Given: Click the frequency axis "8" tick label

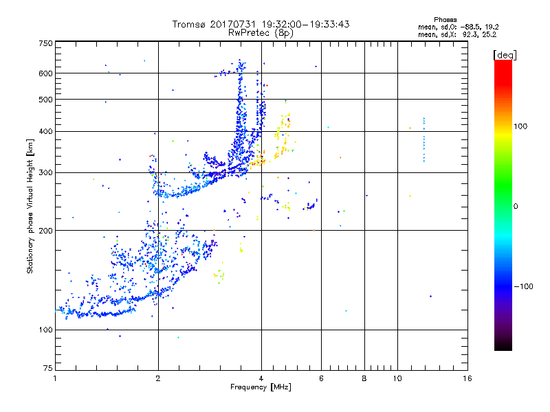Looking at the screenshot, I should [364, 378].
